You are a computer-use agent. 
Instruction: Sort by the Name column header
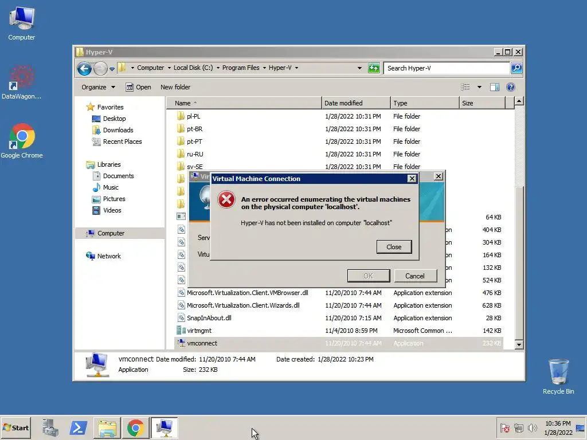pyautogui.click(x=244, y=103)
